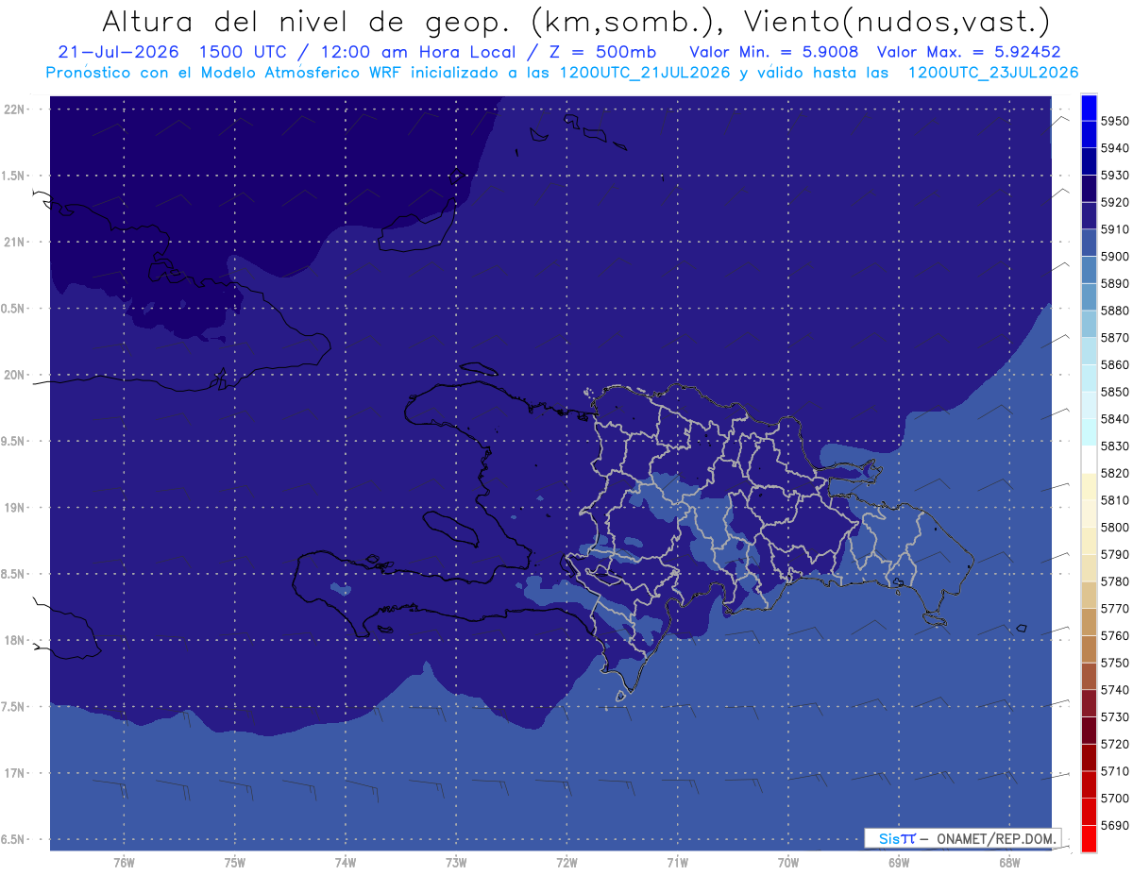The height and width of the screenshot is (875, 1133).
Task: Click the 18N latitude label
Action: point(16,640)
